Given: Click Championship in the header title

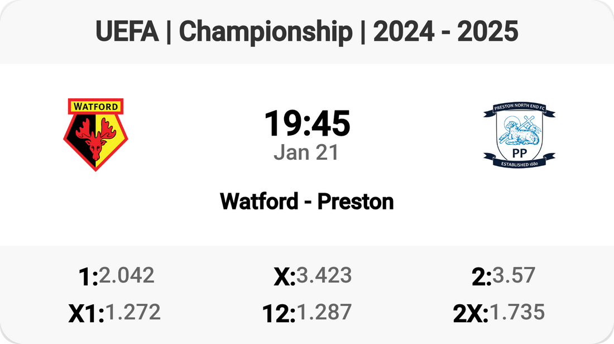Looking at the screenshot, I should pyautogui.click(x=266, y=32).
